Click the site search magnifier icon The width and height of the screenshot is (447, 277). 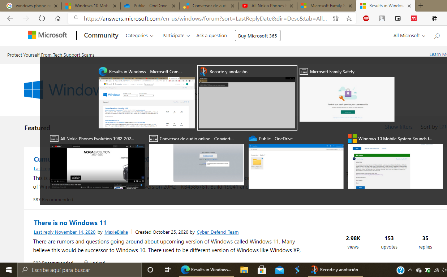437,36
